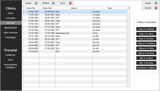The width and height of the screenshot is (160, 91).
Task: Click Fecha Plan cell 07/04/1995
Action: [x=31, y=33]
